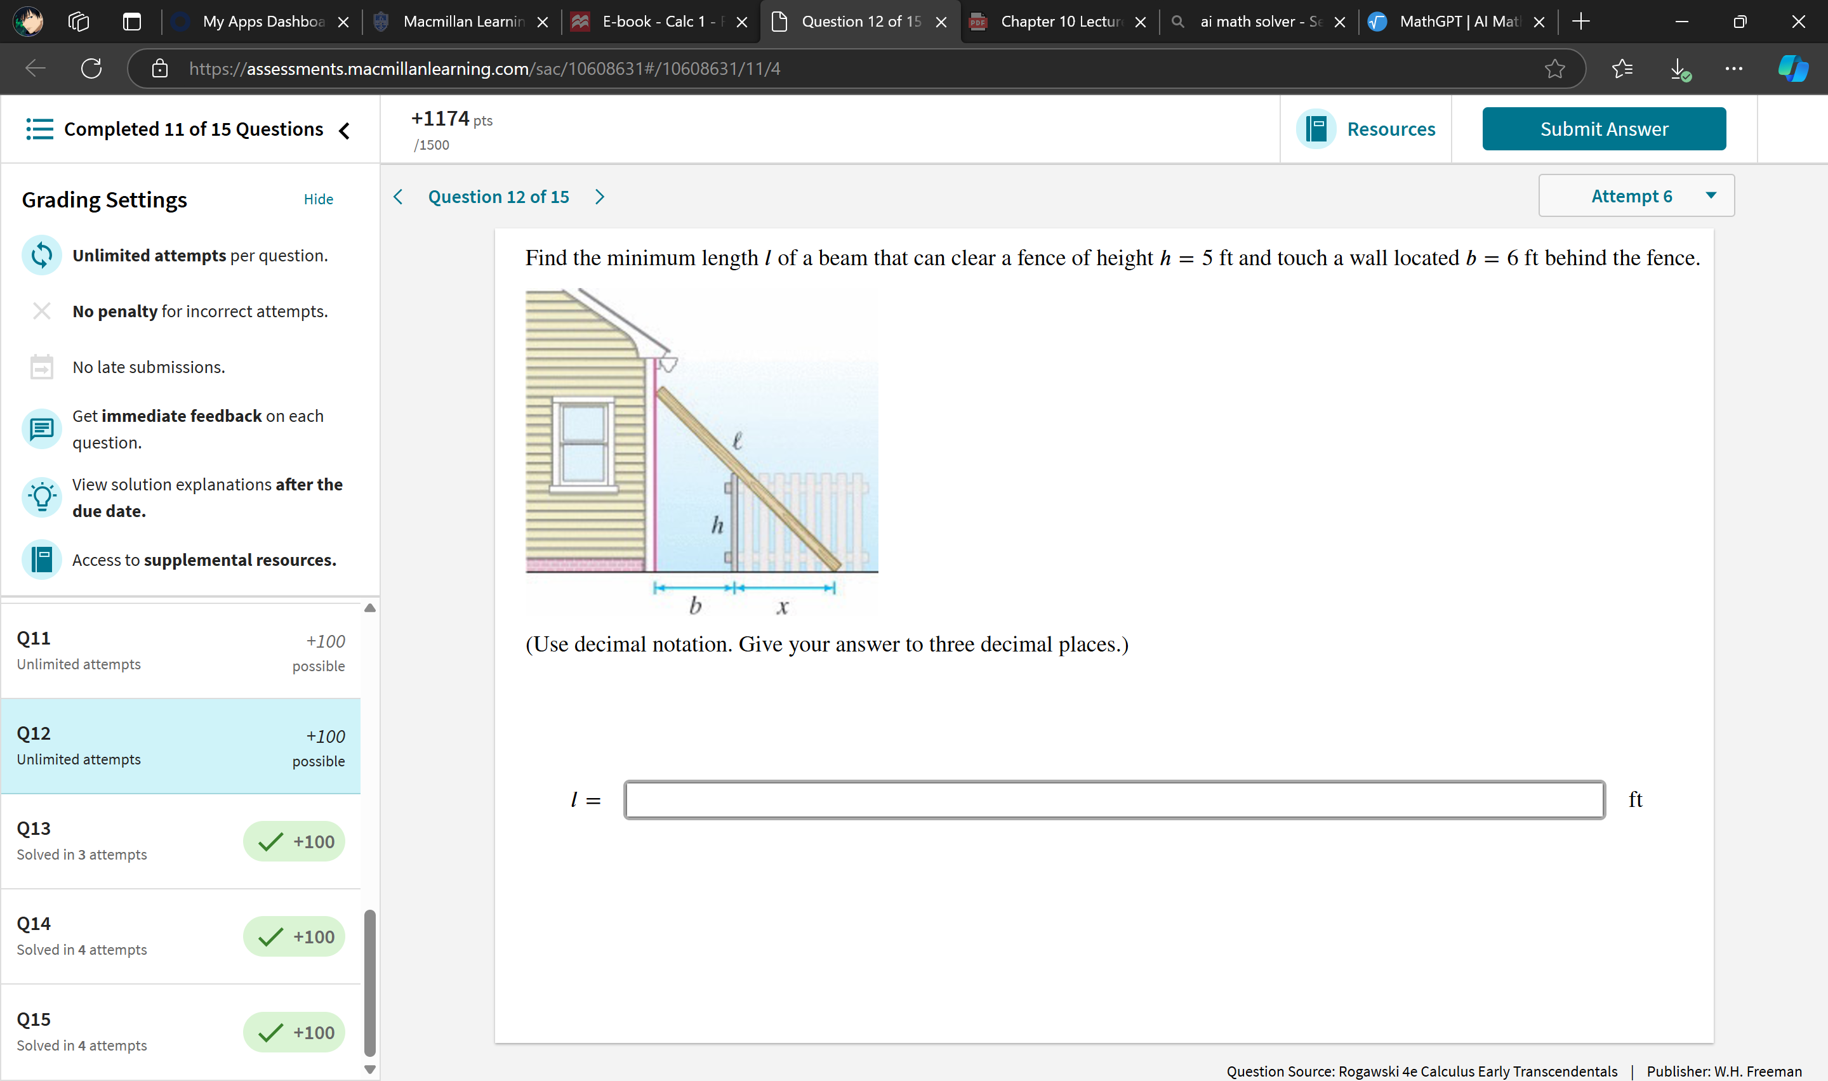Click the question list scrollbar thumb

[370, 983]
